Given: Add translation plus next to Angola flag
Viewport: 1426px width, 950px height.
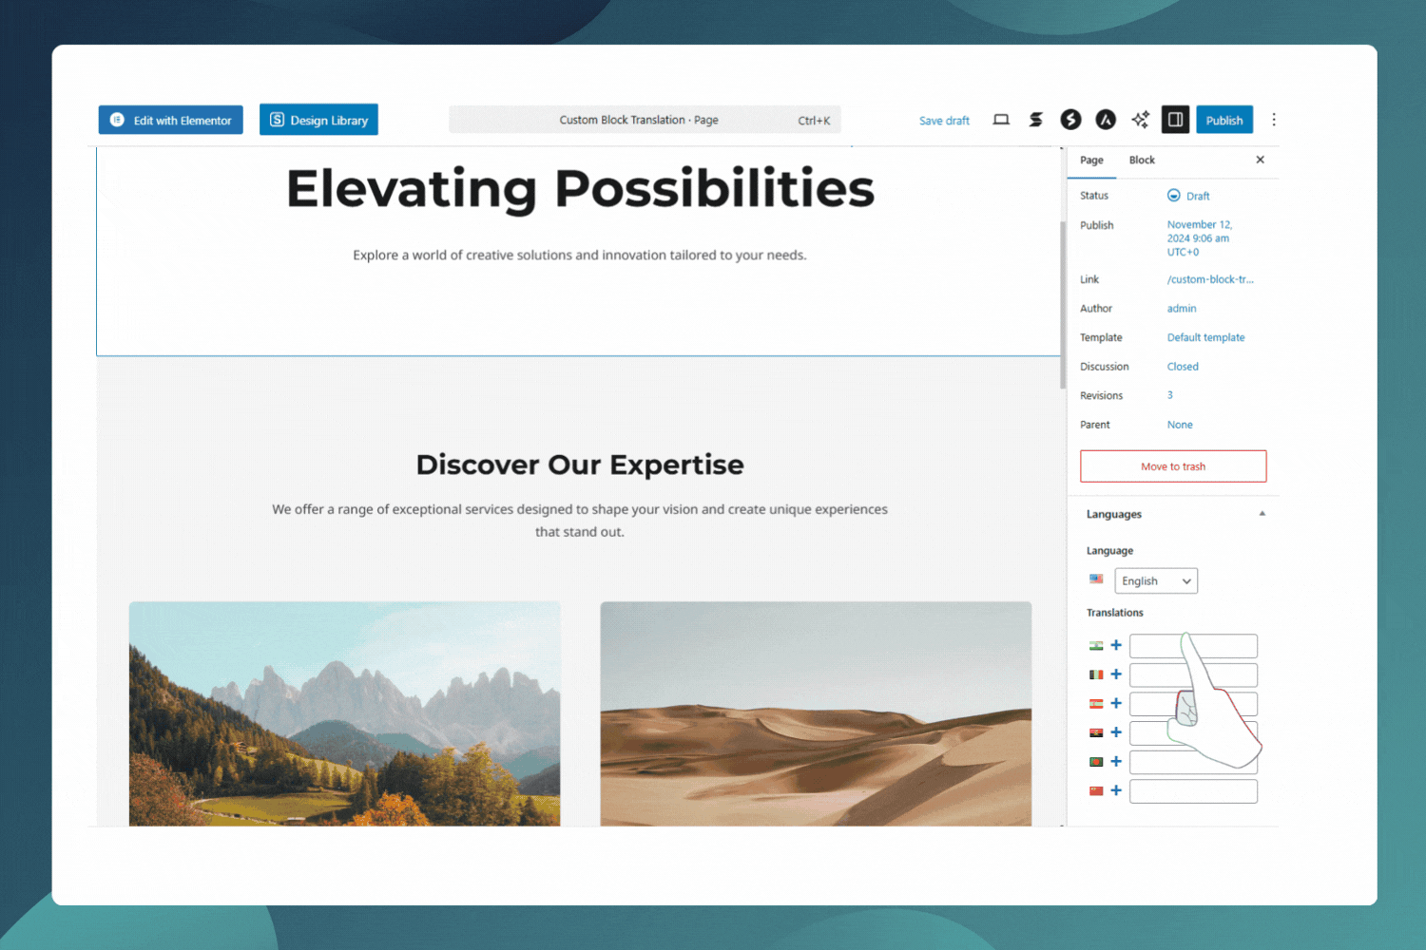Looking at the screenshot, I should (1116, 732).
